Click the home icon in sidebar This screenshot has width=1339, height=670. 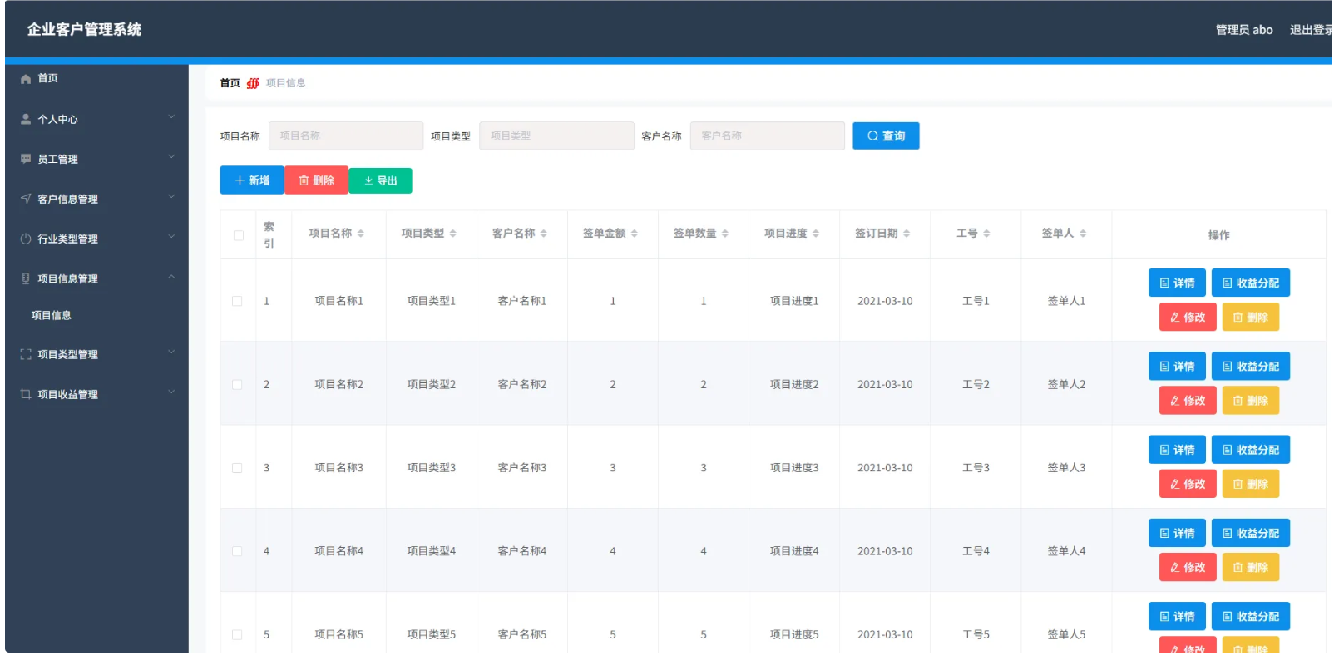coord(26,79)
